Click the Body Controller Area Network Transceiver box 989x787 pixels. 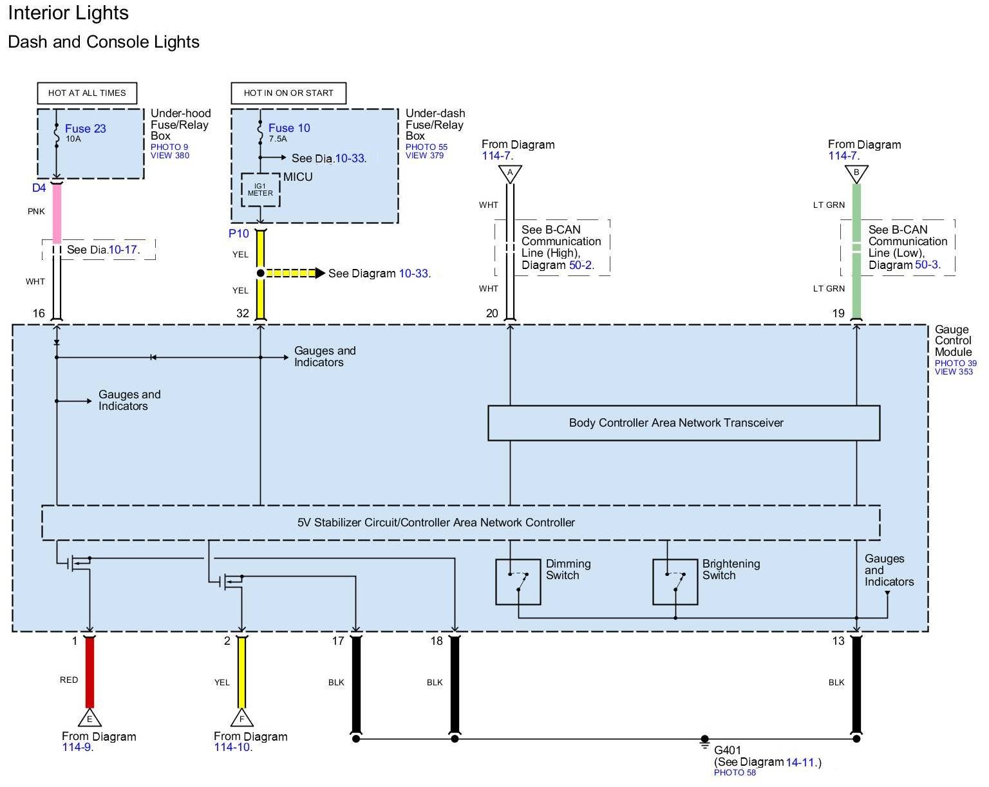pos(683,423)
